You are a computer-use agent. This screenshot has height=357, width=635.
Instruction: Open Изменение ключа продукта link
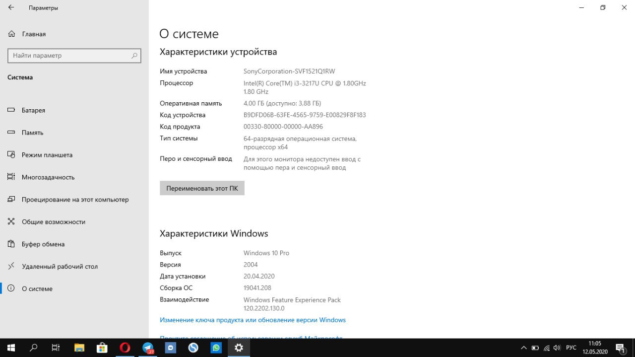pyautogui.click(x=253, y=320)
